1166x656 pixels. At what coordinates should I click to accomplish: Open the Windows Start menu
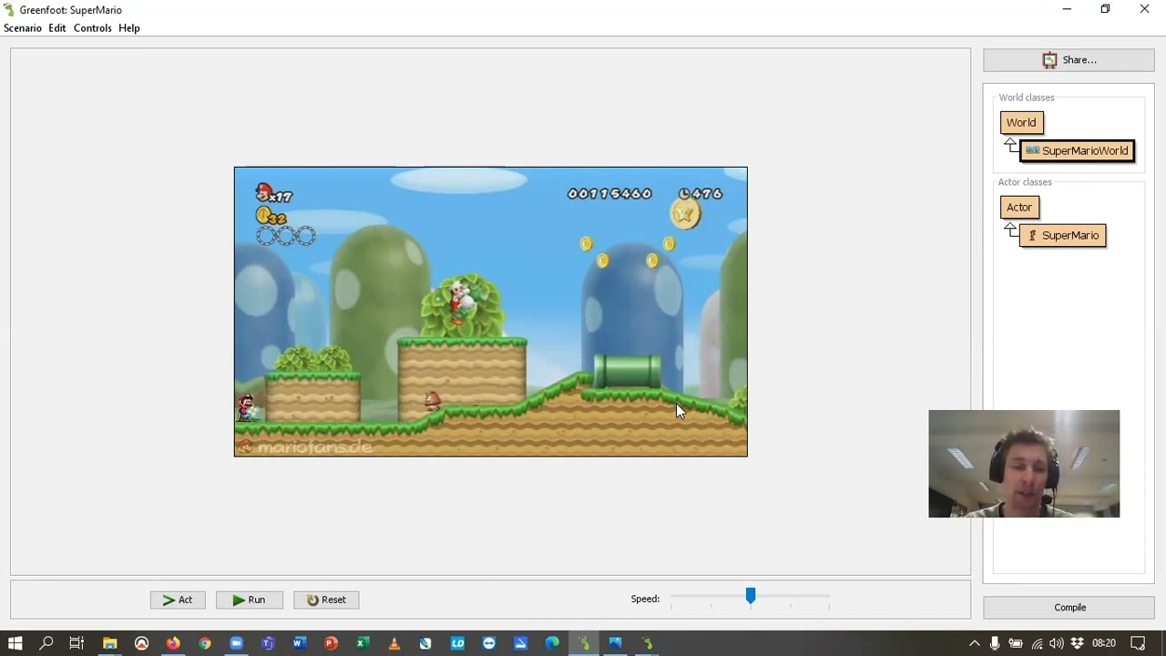[15, 643]
